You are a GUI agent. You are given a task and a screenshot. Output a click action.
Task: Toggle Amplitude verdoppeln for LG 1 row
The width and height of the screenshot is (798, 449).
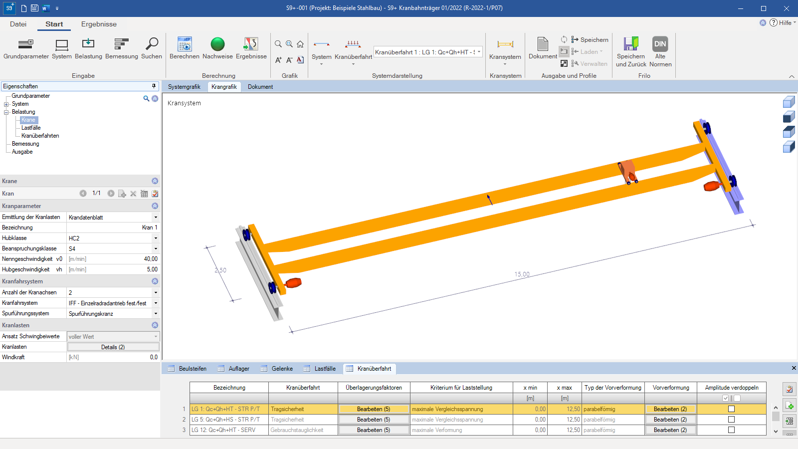(x=731, y=409)
